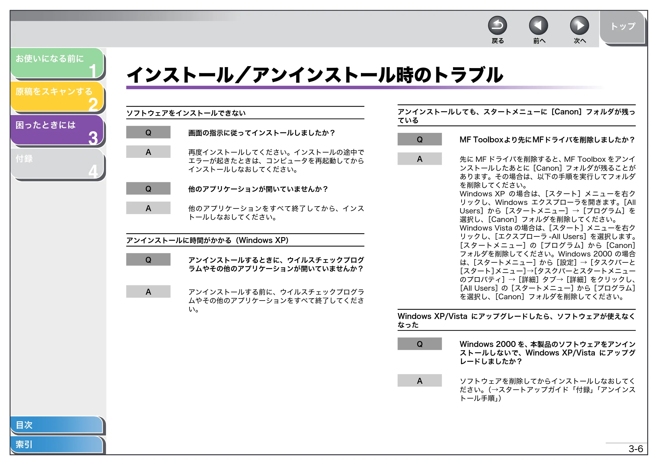Click the page number 3-6

[636, 449]
